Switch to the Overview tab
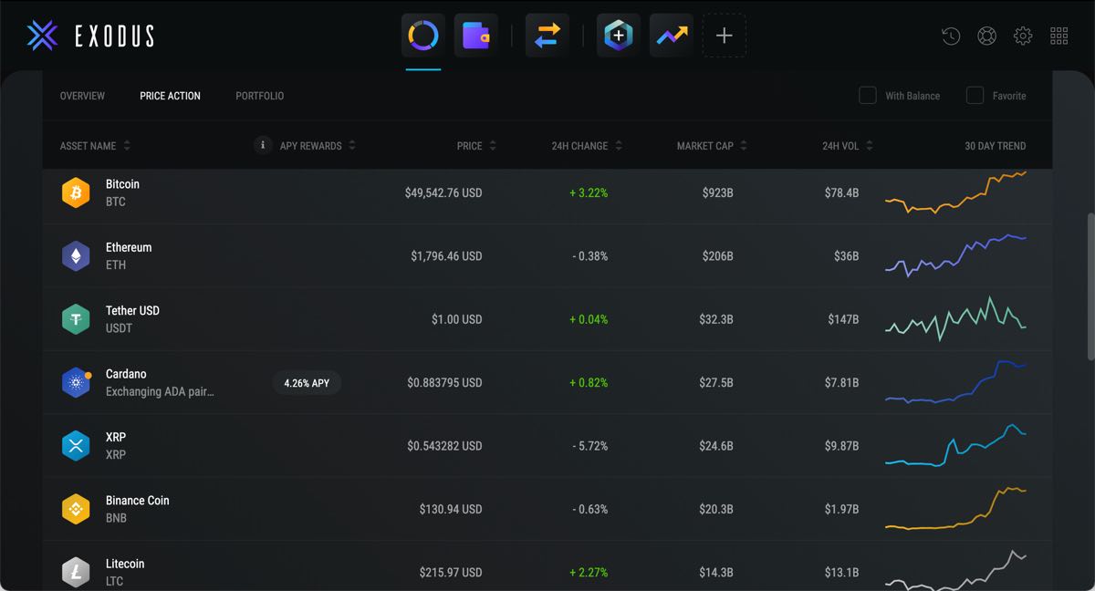Image resolution: width=1095 pixels, height=591 pixels. tap(82, 96)
